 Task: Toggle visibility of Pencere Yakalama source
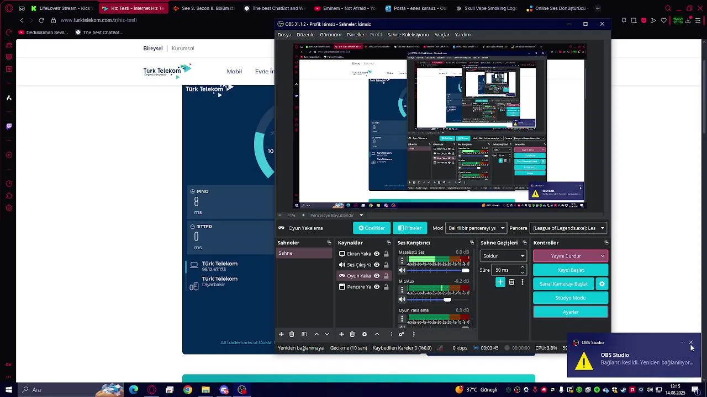click(x=377, y=287)
